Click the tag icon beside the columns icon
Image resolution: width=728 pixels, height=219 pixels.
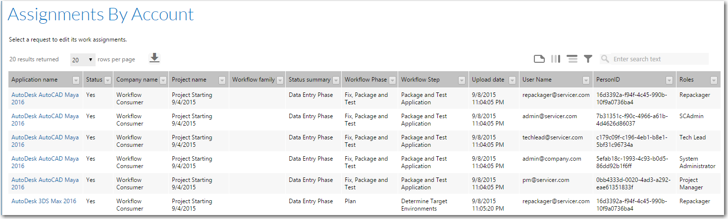[x=539, y=59]
